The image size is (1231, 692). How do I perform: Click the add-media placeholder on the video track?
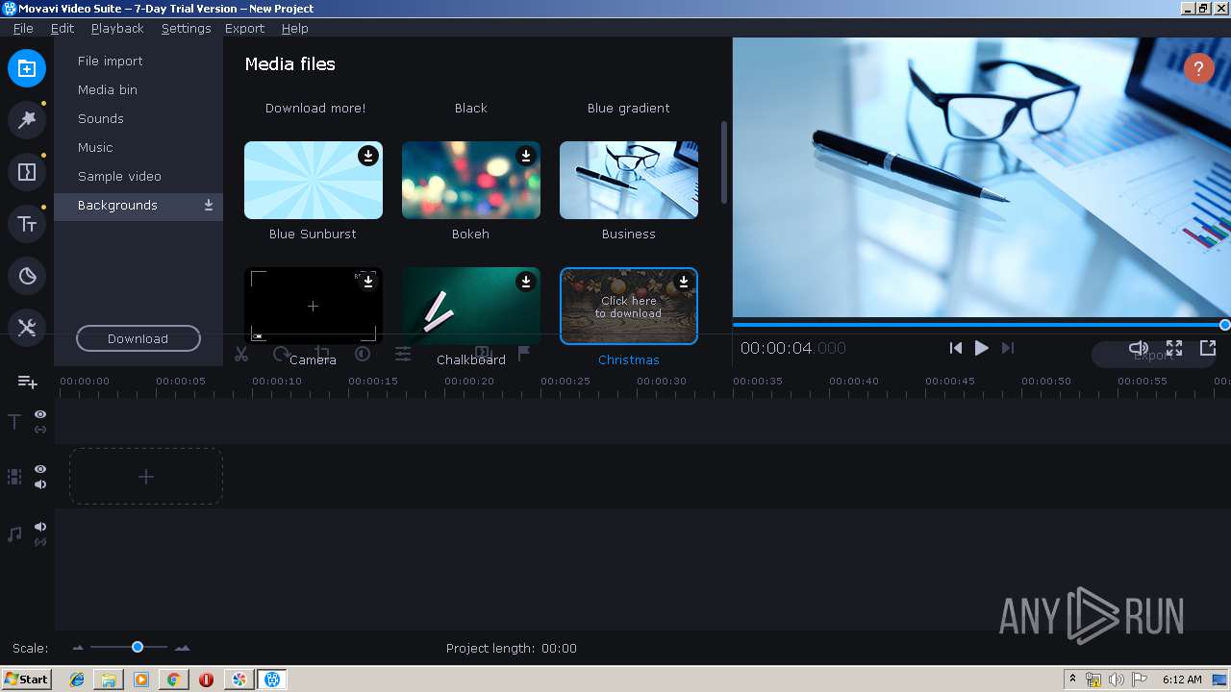[x=146, y=477]
